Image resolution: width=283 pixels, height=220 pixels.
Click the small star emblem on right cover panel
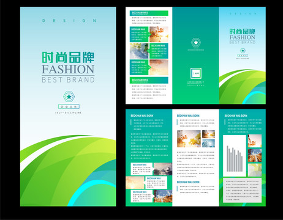click(x=243, y=50)
